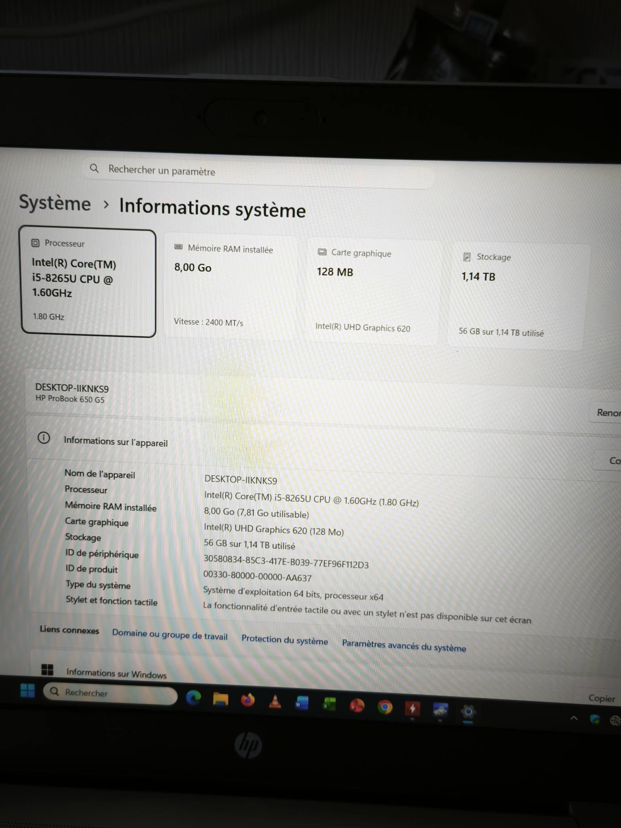
Task: Open the red lightning bolt app in taskbar
Action: click(x=412, y=708)
